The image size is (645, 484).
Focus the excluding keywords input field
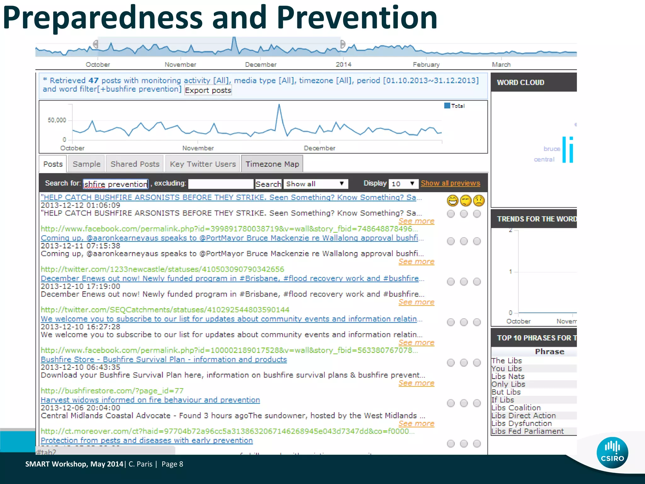click(221, 184)
